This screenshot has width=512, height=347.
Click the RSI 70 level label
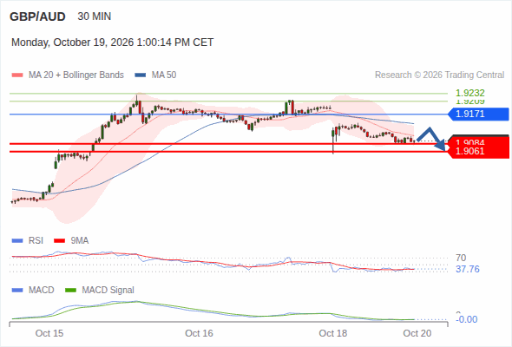[x=461, y=258]
